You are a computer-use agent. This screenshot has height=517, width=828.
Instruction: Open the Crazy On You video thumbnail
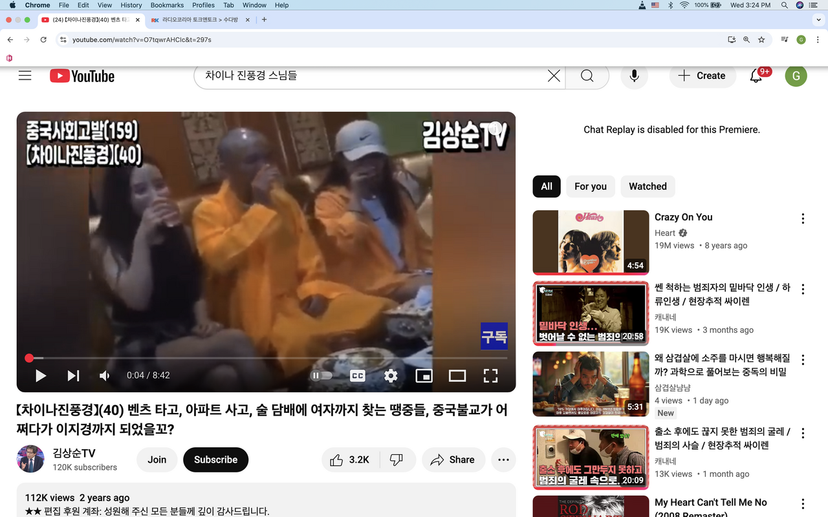tap(591, 242)
